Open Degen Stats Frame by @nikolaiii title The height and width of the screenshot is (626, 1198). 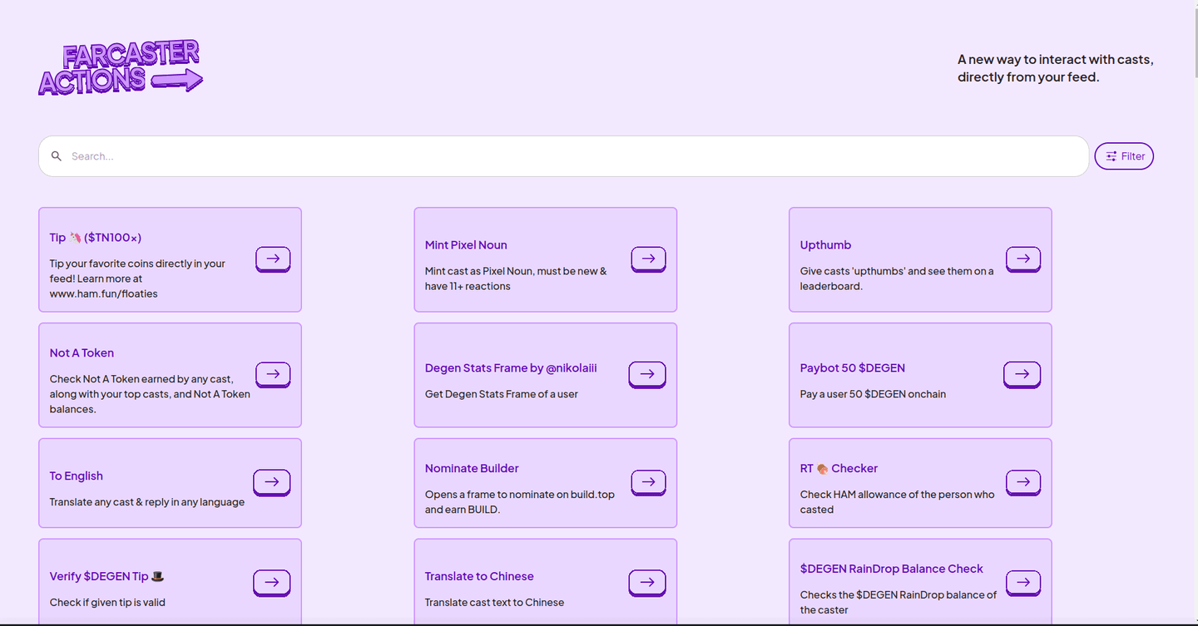(511, 368)
